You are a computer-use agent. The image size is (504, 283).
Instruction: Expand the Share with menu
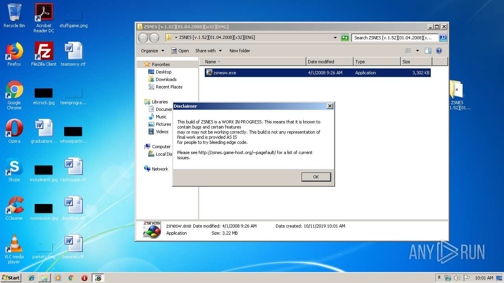coord(208,51)
